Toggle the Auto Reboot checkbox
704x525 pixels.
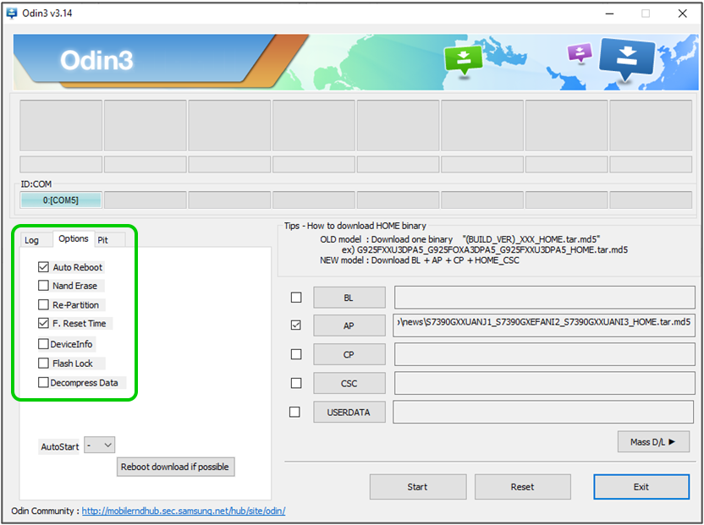44,267
